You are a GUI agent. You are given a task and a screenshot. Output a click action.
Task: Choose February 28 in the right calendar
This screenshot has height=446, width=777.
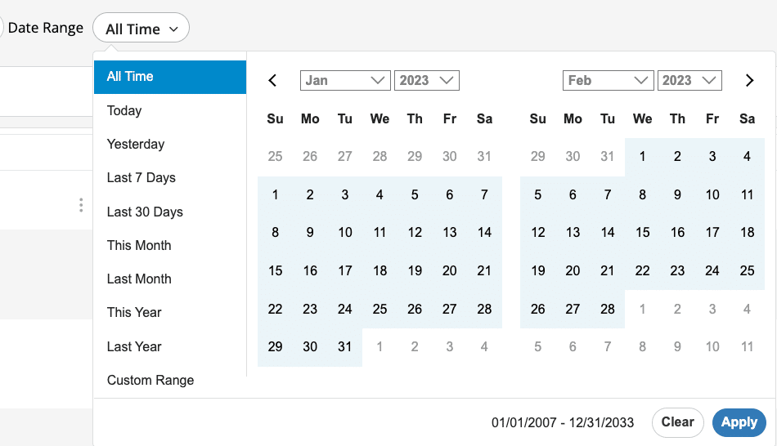(608, 309)
